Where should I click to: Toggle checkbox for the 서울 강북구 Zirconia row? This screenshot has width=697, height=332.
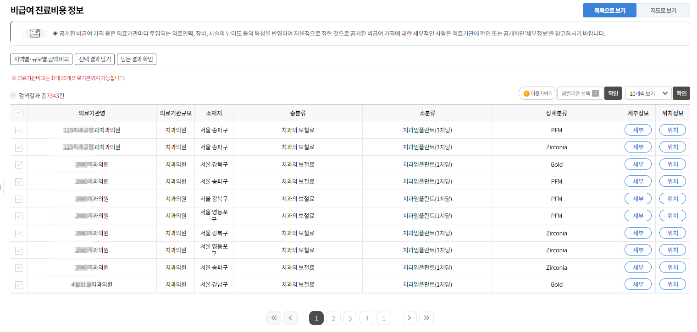click(19, 233)
